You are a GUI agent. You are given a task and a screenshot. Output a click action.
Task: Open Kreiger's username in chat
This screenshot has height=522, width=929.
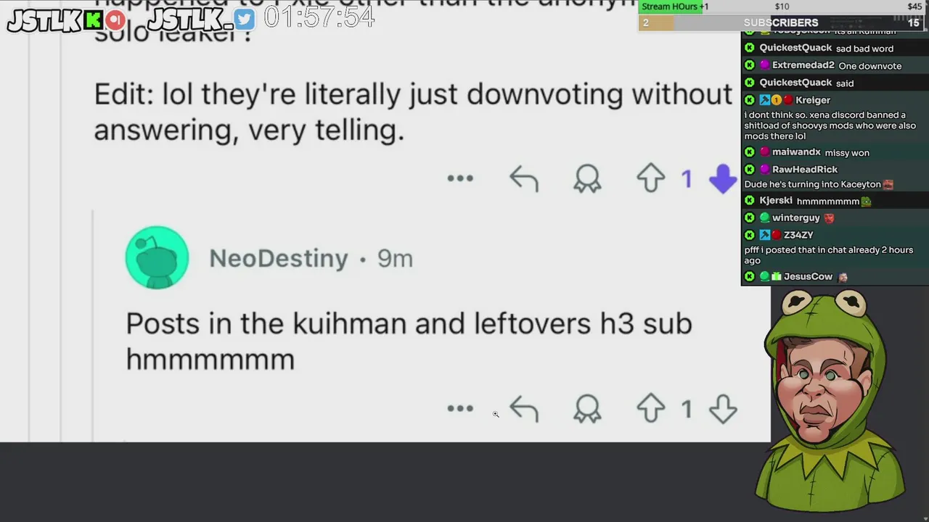click(x=813, y=100)
